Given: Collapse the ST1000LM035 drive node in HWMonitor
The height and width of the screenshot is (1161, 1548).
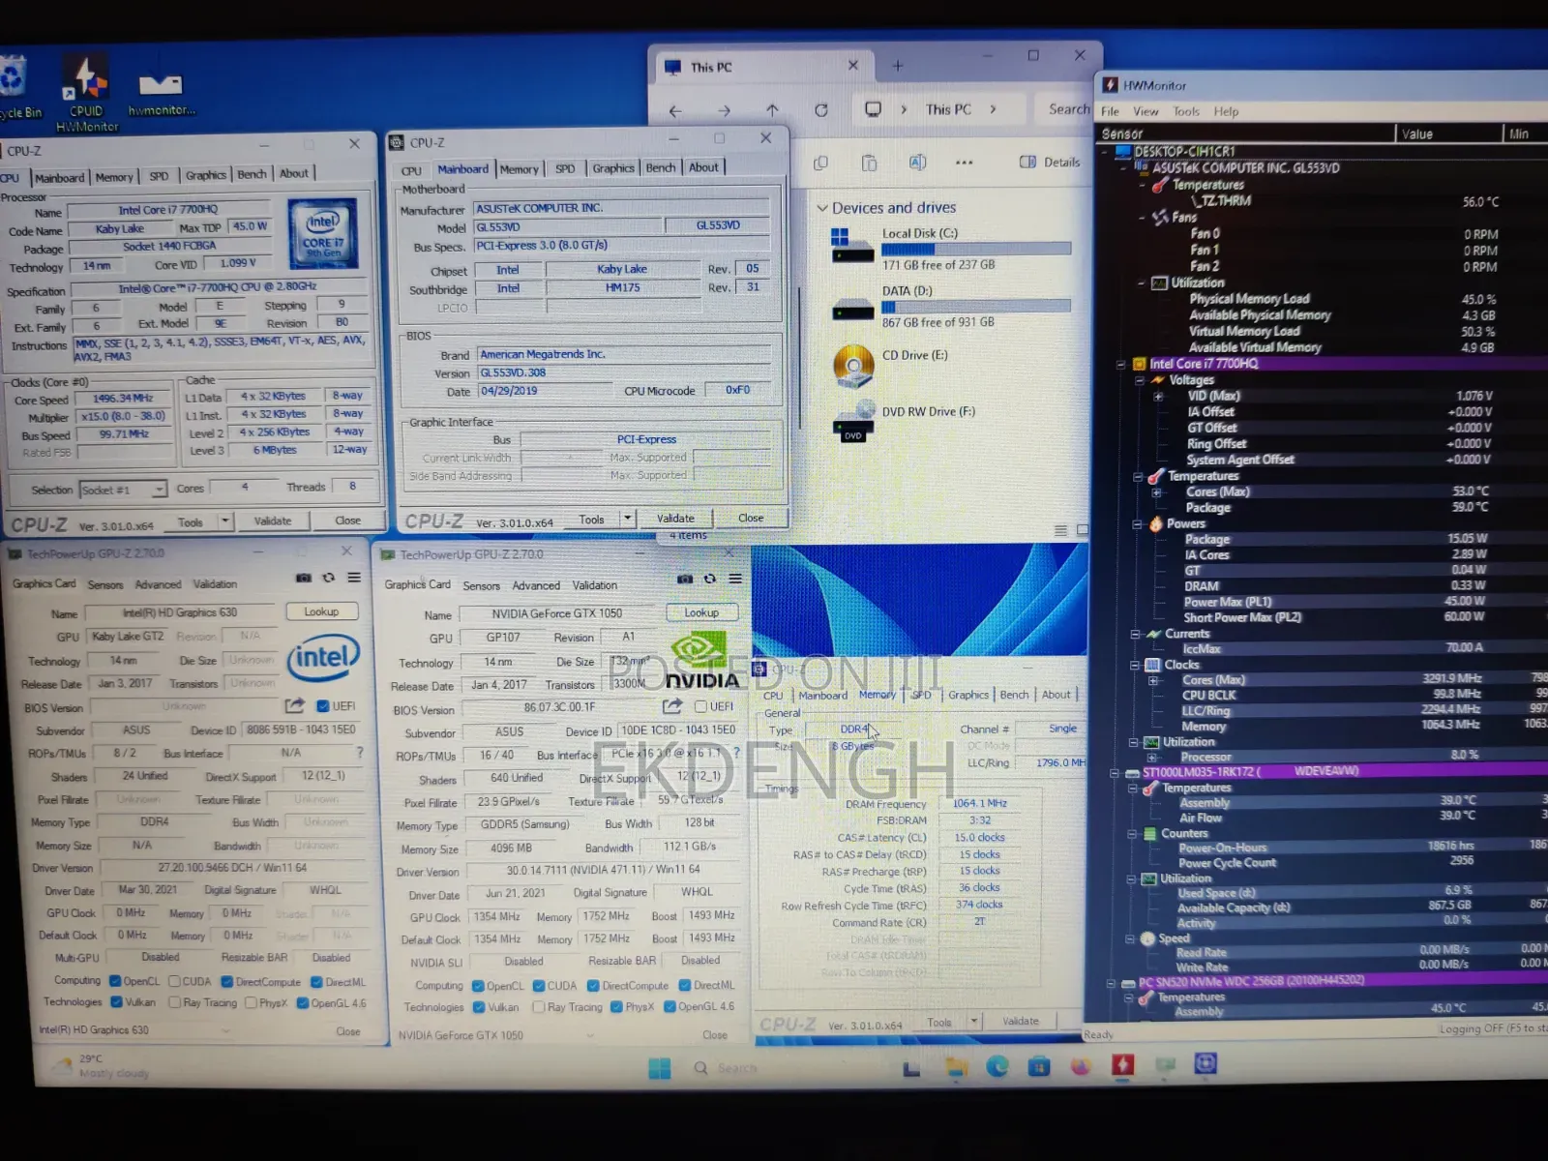Looking at the screenshot, I should (x=1116, y=773).
